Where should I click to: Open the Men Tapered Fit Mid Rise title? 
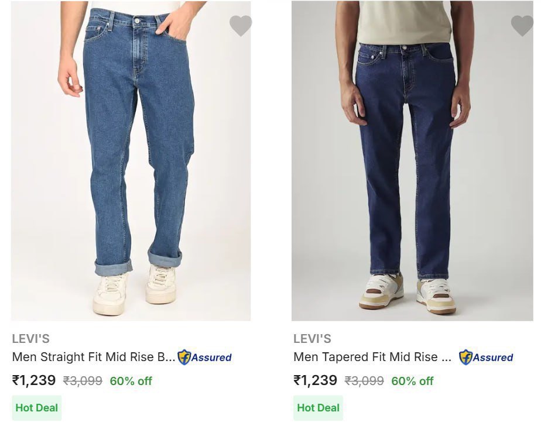tap(372, 357)
